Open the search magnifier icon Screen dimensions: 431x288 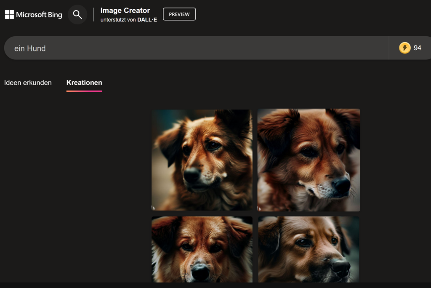(x=77, y=15)
